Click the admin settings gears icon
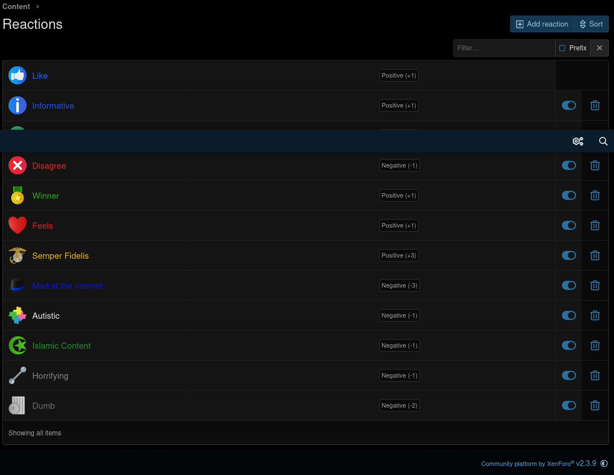This screenshot has height=475, width=614. [578, 142]
